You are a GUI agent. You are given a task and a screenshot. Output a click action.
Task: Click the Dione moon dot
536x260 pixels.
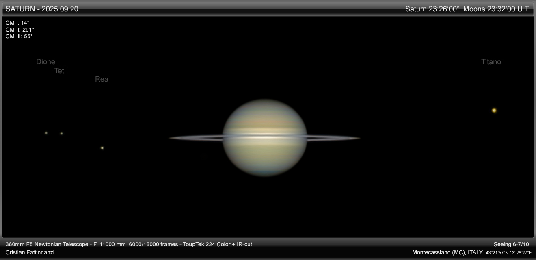pos(46,133)
